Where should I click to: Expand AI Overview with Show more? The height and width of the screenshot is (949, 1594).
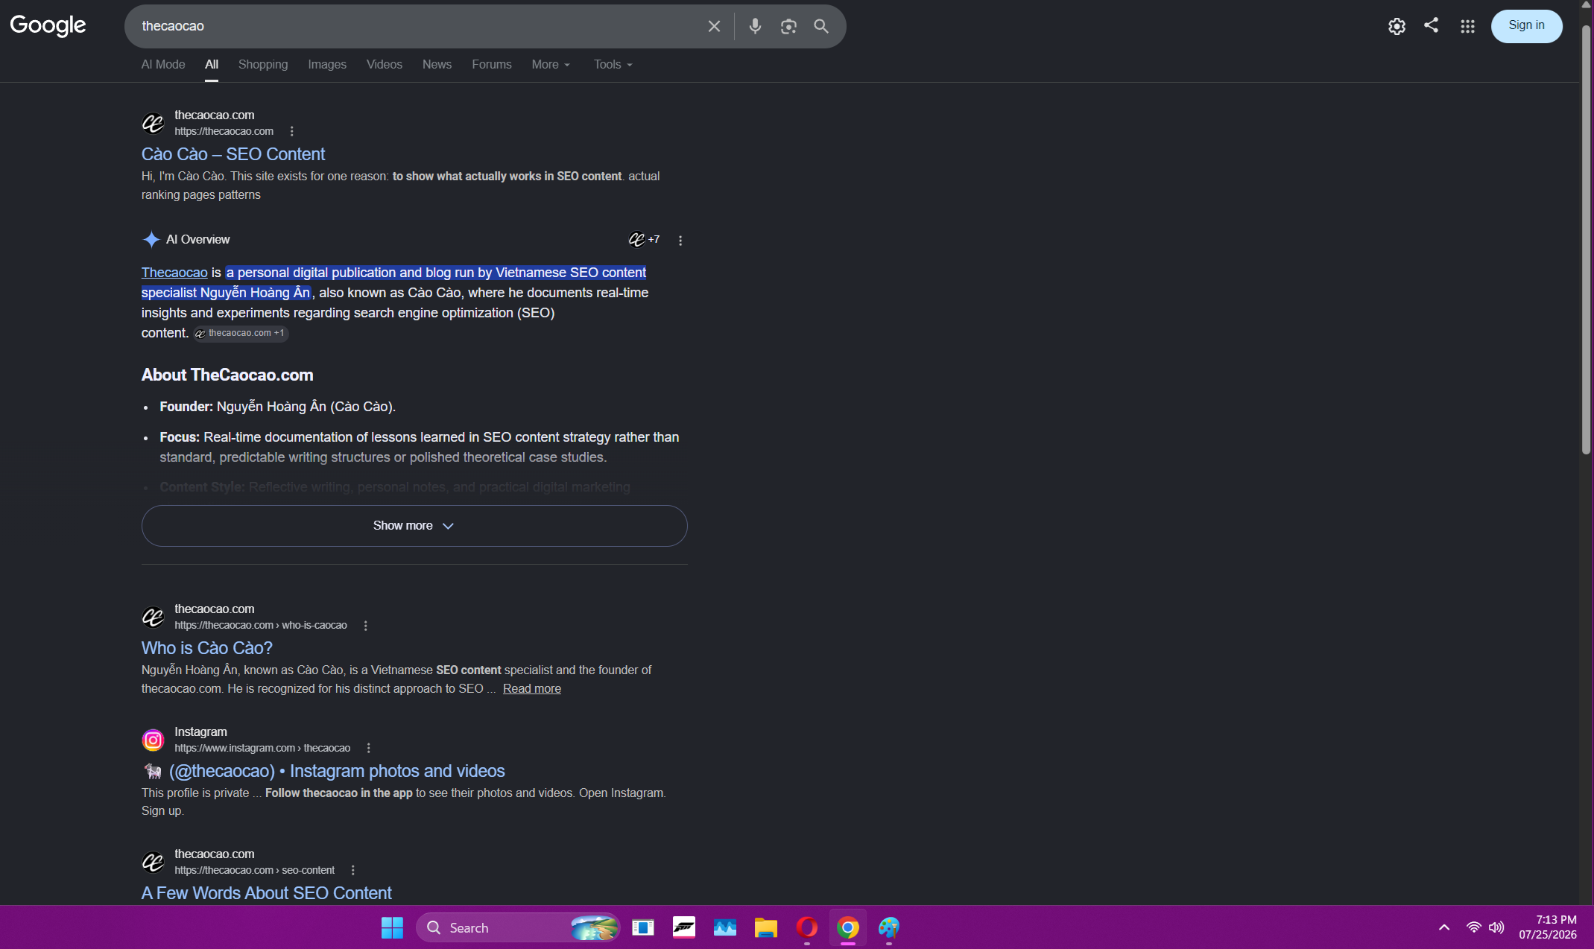pos(414,526)
